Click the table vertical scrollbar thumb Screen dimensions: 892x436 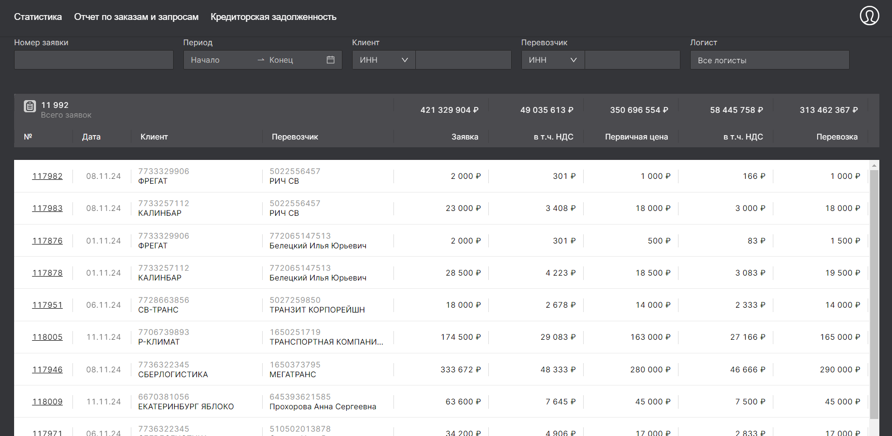click(x=874, y=294)
